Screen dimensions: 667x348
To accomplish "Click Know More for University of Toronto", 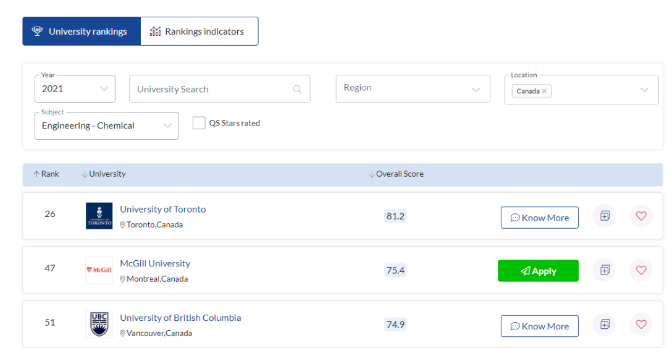I will pyautogui.click(x=539, y=218).
